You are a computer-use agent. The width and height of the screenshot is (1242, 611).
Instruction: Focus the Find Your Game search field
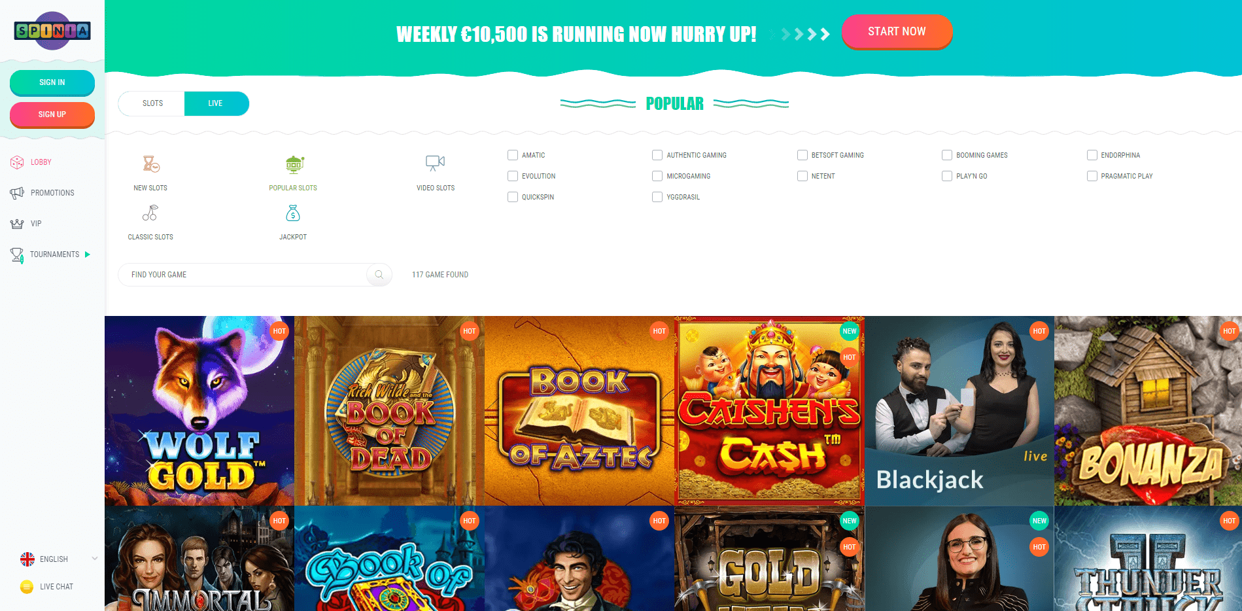242,275
